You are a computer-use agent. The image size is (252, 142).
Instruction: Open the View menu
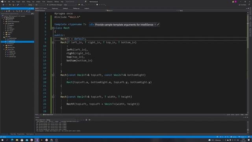click(13, 2)
